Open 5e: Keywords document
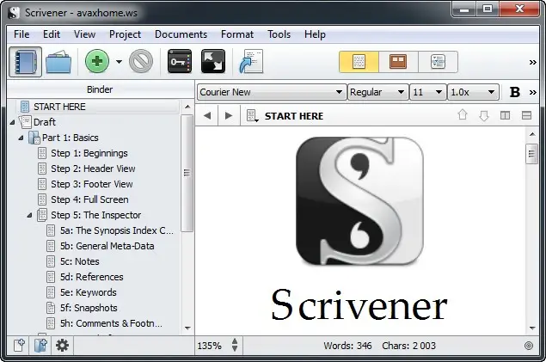Viewport: 546px width, 362px height. point(88,292)
